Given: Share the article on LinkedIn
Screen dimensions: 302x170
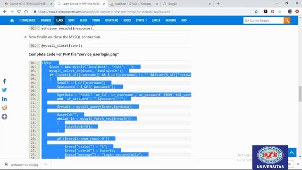Looking at the screenshot, I should pos(4,99).
